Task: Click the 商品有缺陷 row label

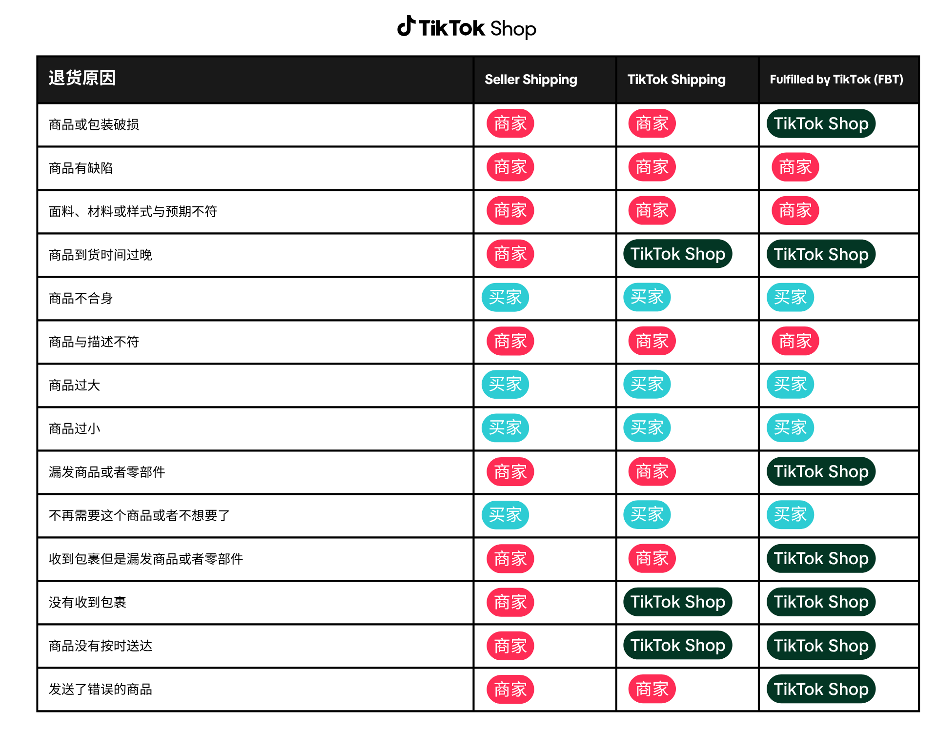Action: click(x=81, y=168)
